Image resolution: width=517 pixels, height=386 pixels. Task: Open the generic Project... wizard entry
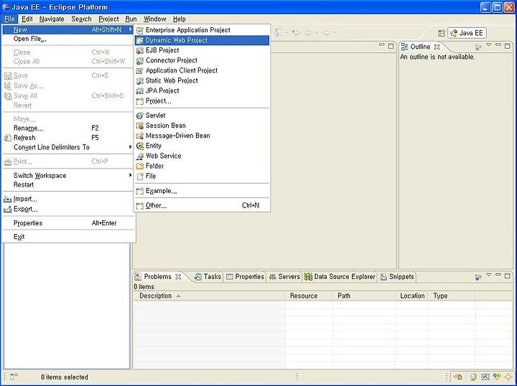pos(202,101)
